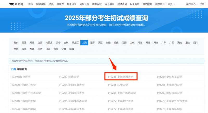This screenshot has height=113, width=208.
Task: Open (10271)上海外国语大学 entry
Action: coord(73,101)
